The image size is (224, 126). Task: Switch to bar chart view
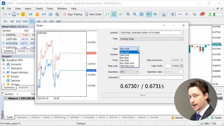[x=107, y=14]
